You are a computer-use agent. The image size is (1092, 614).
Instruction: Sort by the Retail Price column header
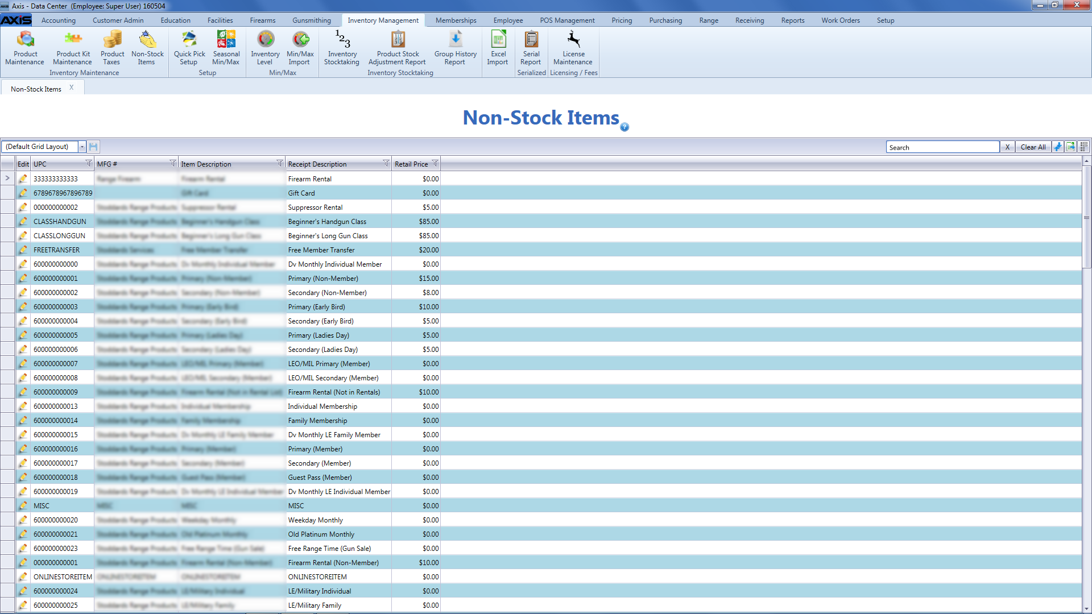click(x=412, y=164)
